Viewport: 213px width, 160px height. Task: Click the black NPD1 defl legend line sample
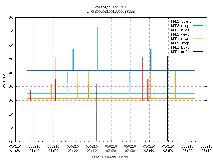(198, 52)
